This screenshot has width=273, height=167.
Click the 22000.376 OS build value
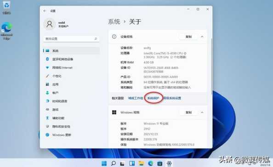tap(150, 139)
